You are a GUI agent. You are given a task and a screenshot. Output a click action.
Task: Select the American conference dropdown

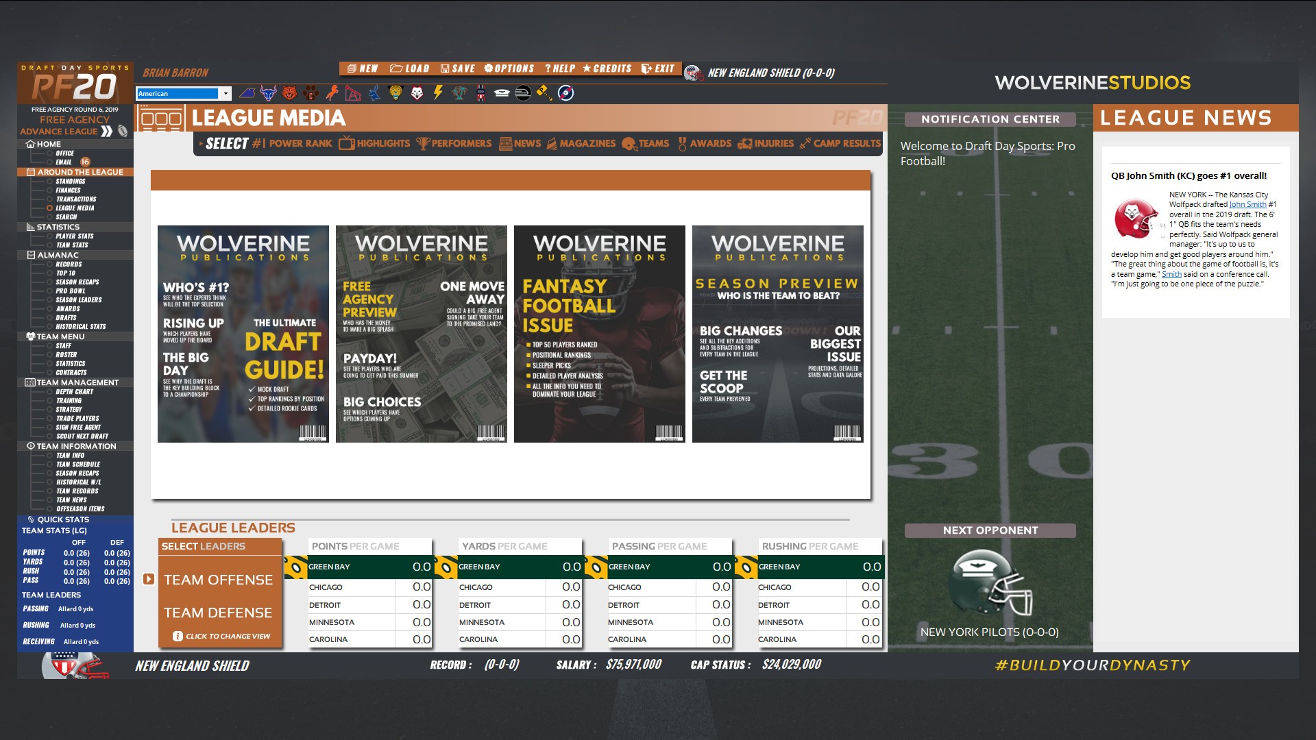[182, 93]
